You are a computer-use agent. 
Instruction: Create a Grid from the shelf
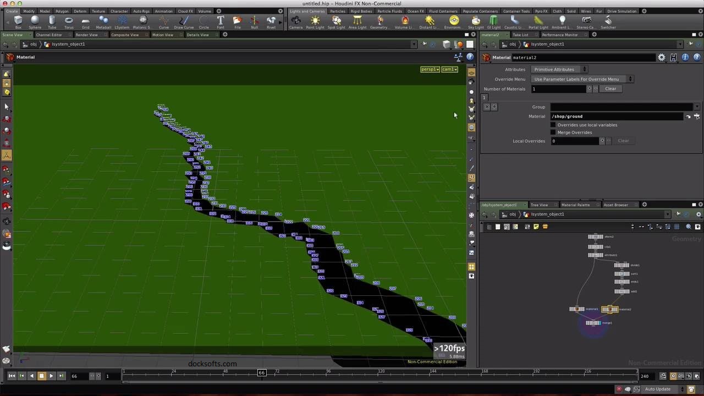(85, 22)
